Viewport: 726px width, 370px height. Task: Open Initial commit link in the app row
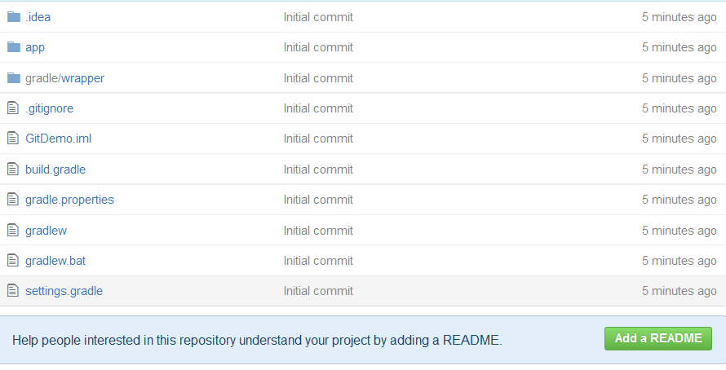click(x=318, y=47)
